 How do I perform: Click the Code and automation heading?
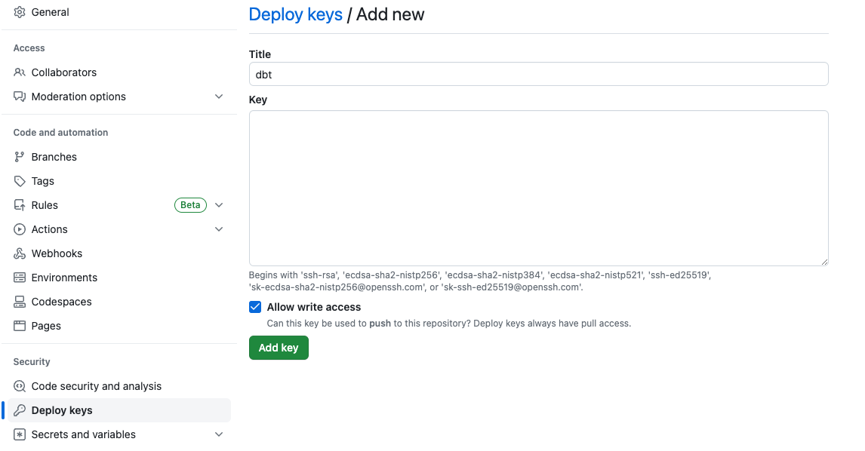60,132
